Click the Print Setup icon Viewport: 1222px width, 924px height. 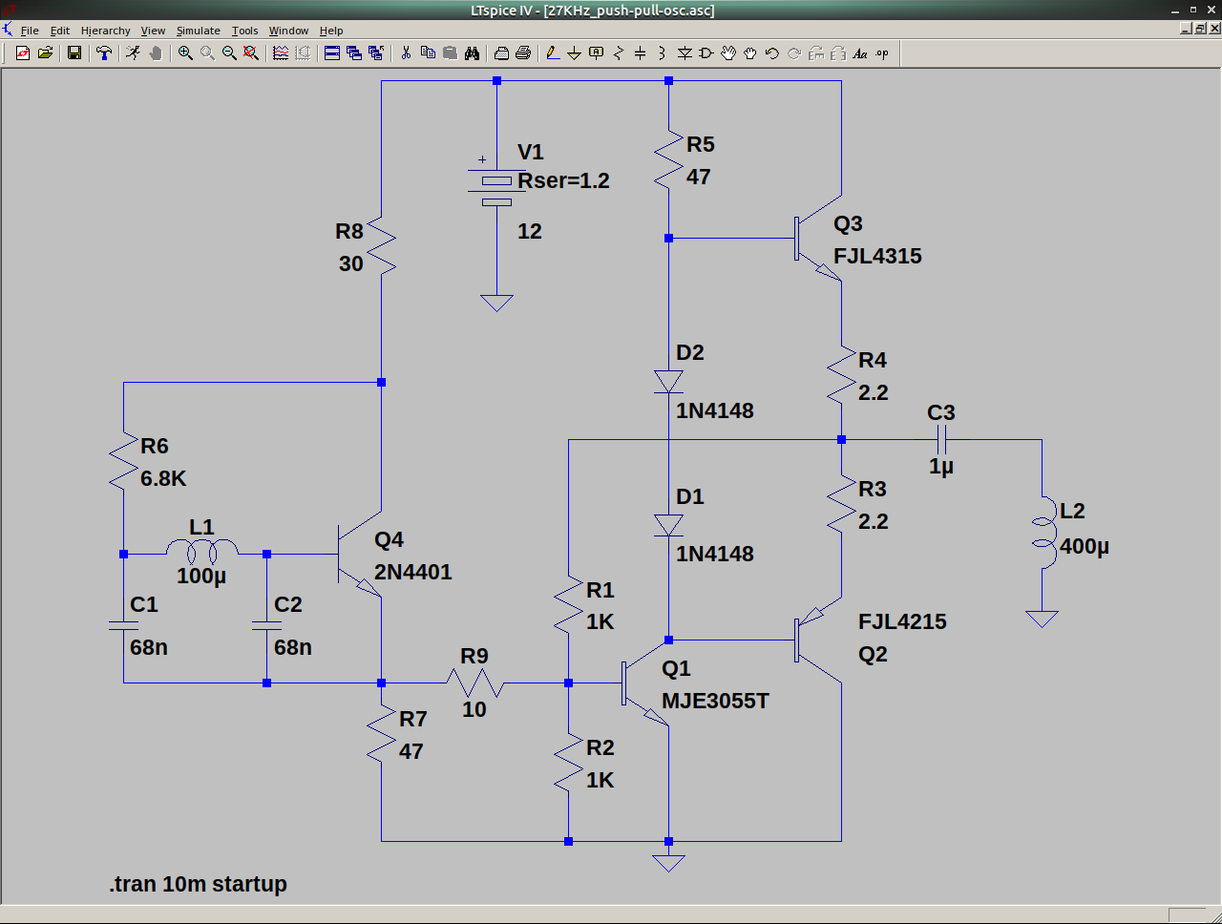pyautogui.click(x=501, y=53)
